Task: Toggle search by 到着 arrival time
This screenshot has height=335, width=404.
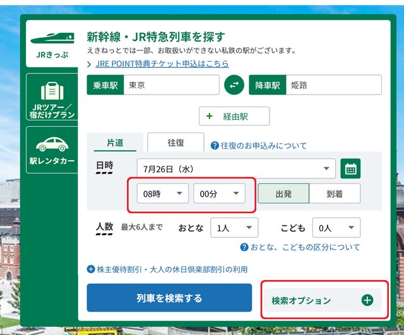Action: pos(335,194)
